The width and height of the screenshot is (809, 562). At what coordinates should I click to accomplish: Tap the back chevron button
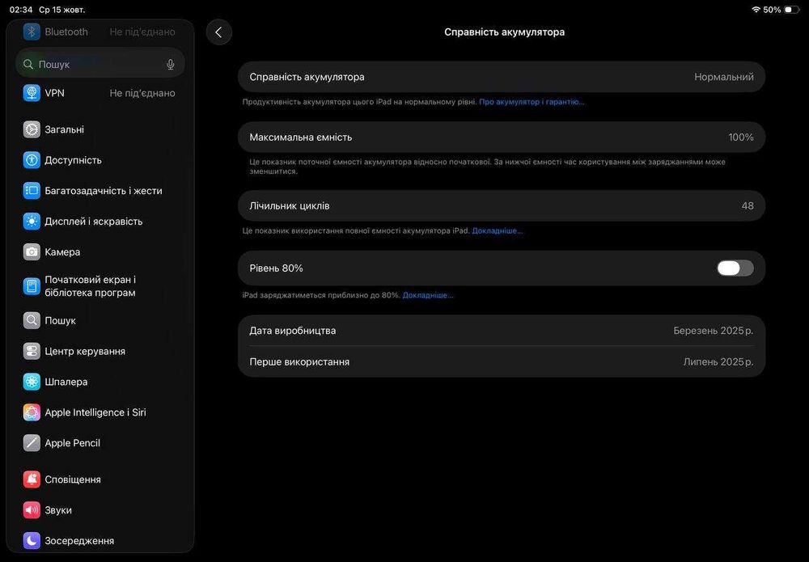218,32
